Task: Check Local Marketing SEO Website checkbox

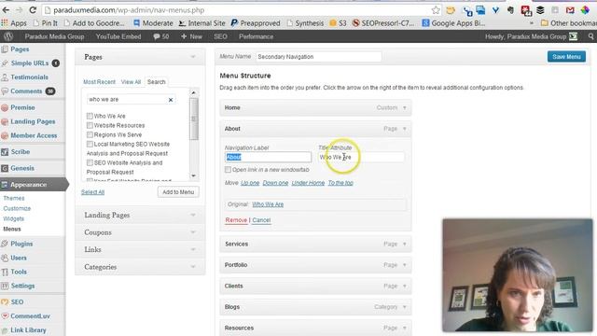Action: coord(90,144)
